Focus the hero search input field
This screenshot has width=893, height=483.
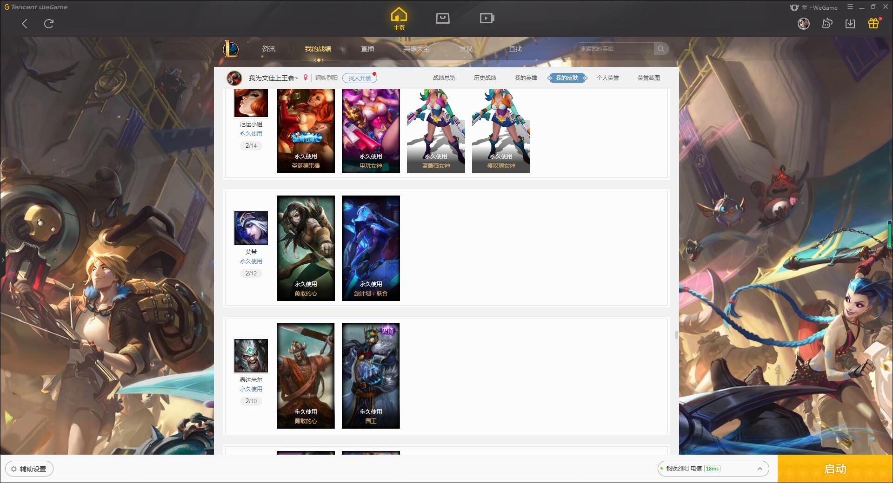pos(614,49)
